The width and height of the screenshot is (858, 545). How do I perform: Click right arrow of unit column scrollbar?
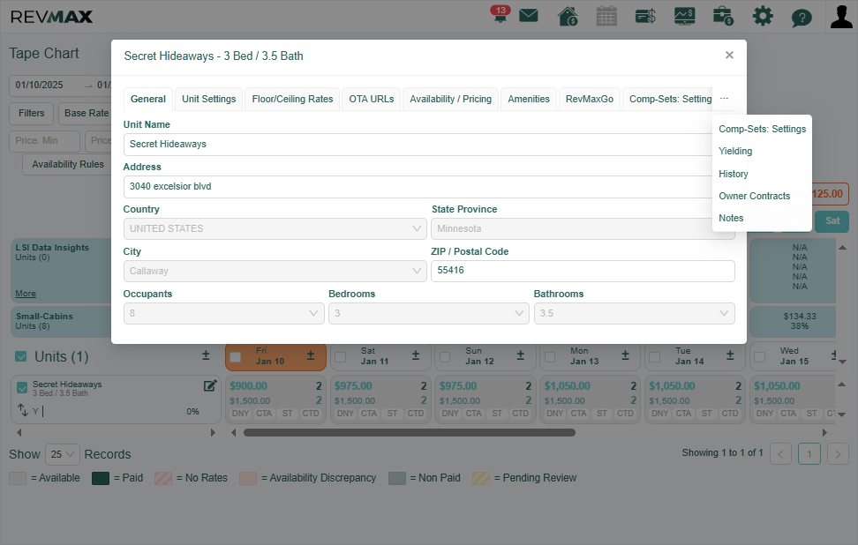click(213, 432)
